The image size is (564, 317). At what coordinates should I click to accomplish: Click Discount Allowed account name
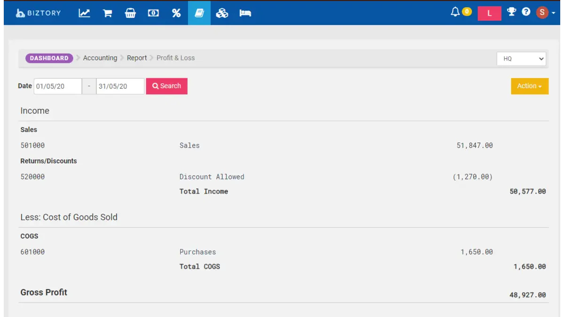tap(212, 177)
